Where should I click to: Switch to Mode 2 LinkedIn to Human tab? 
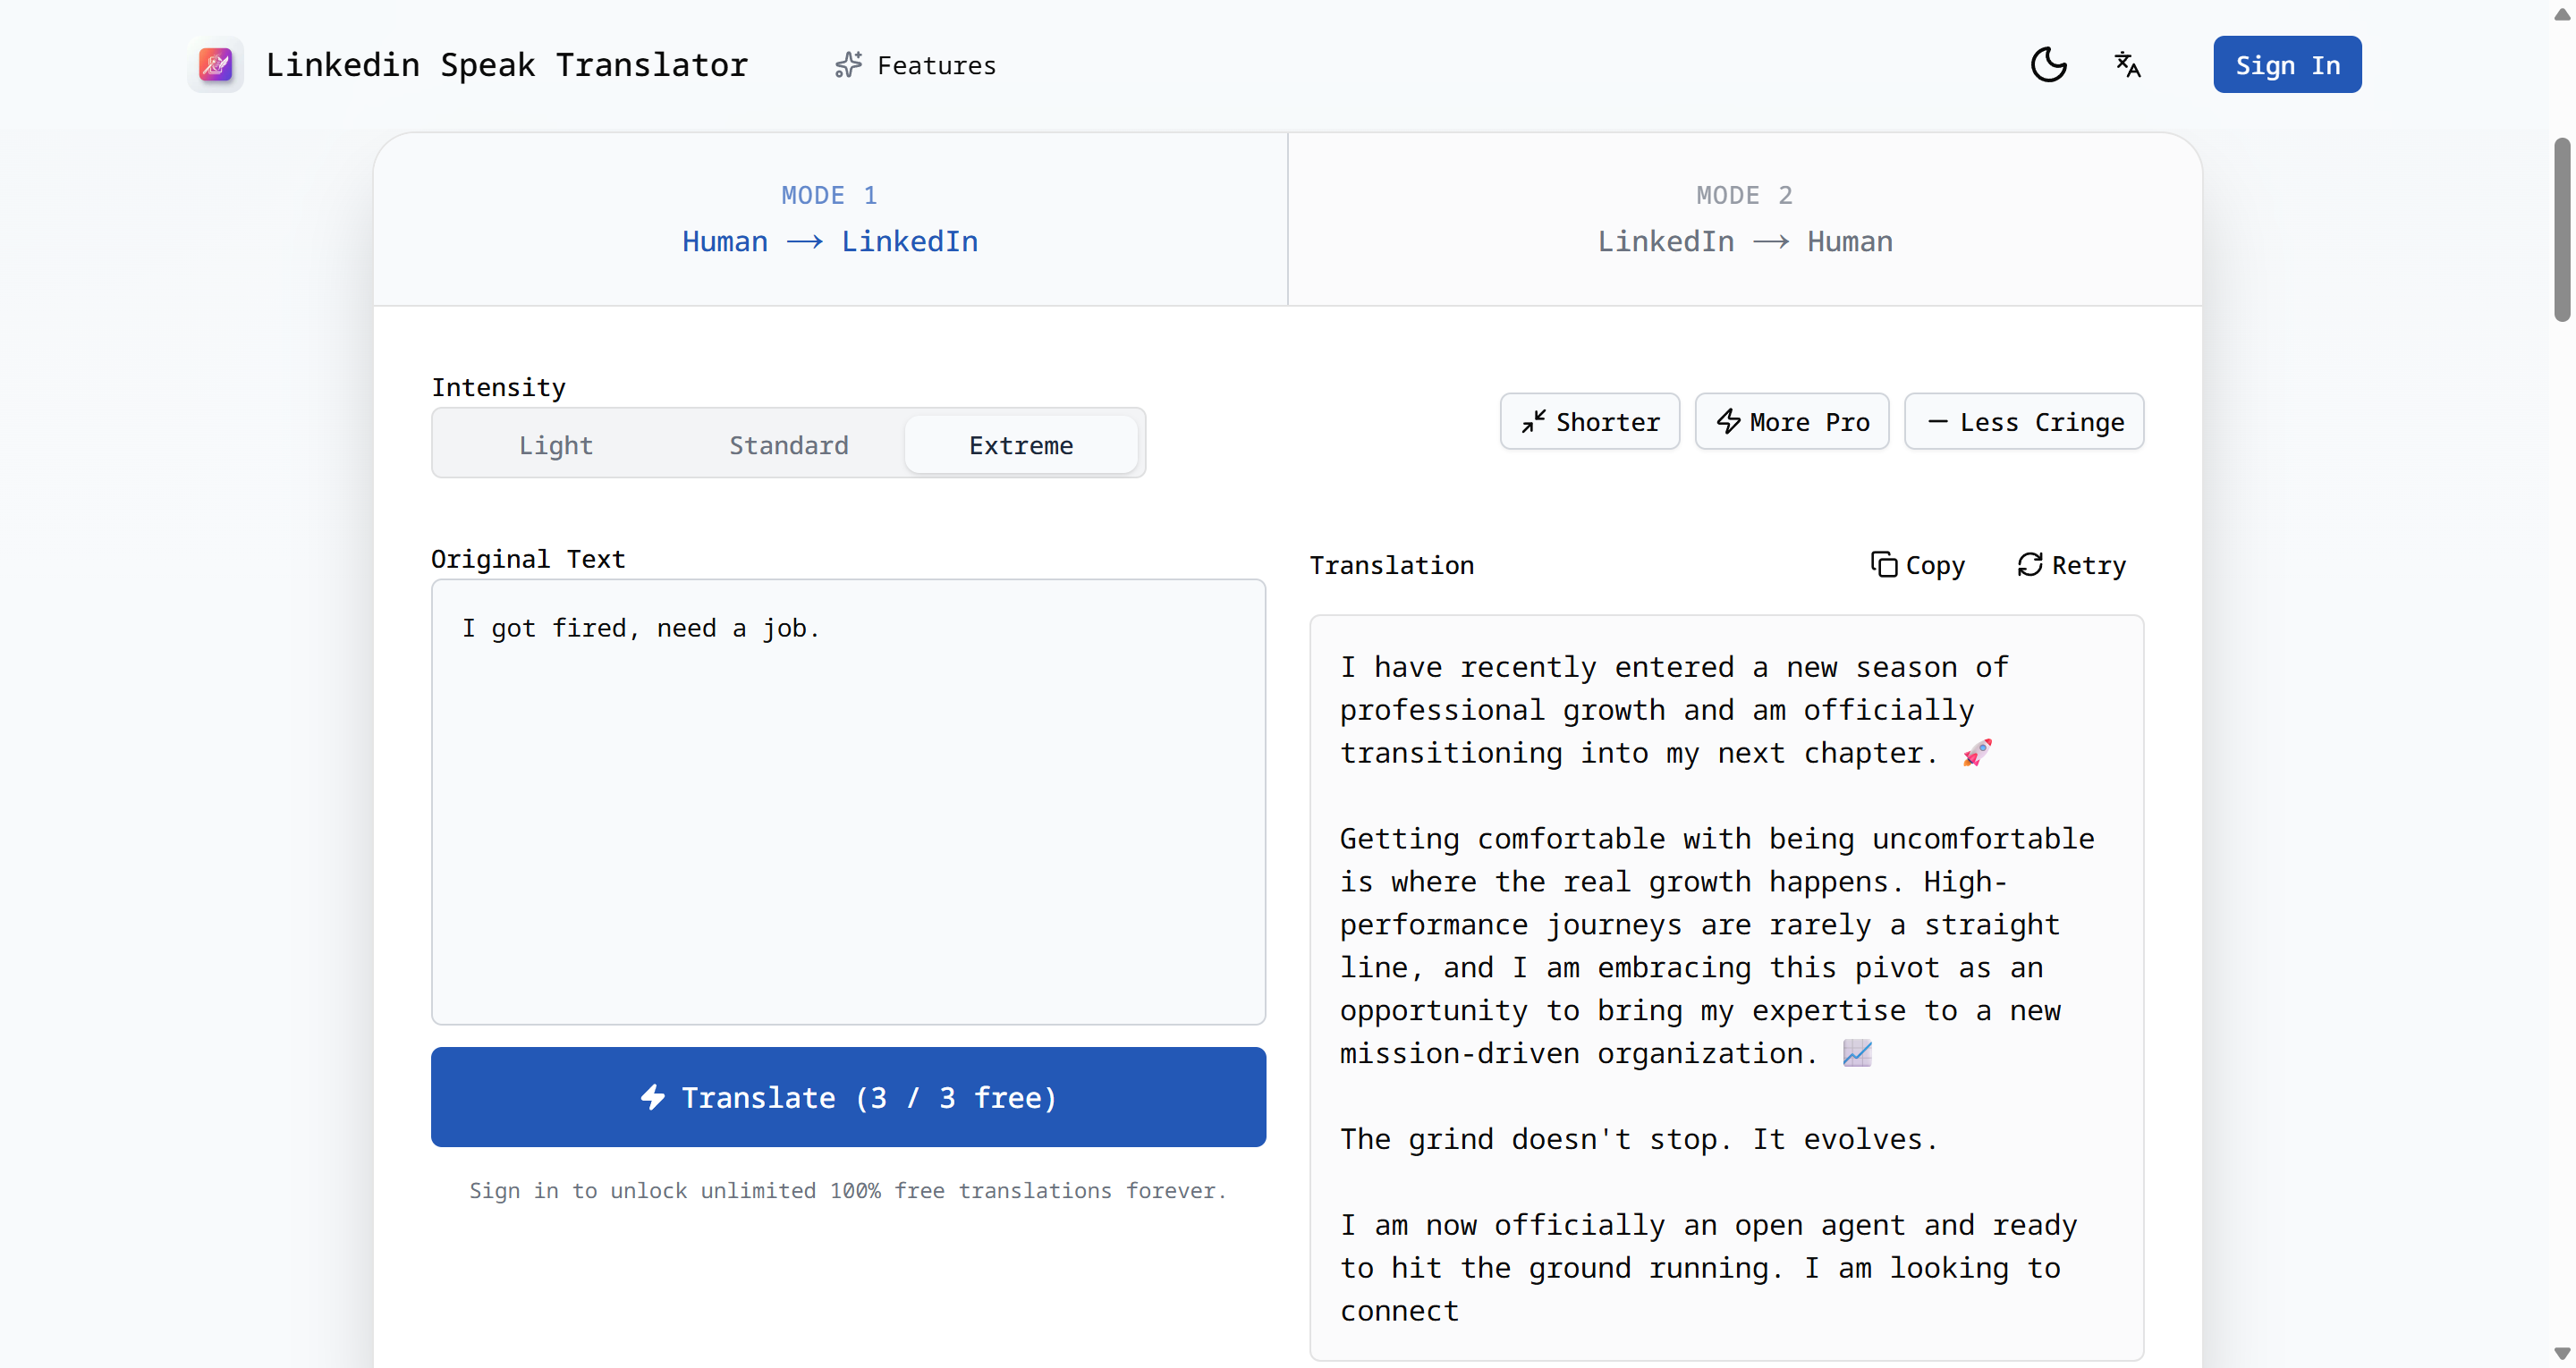(x=1744, y=219)
